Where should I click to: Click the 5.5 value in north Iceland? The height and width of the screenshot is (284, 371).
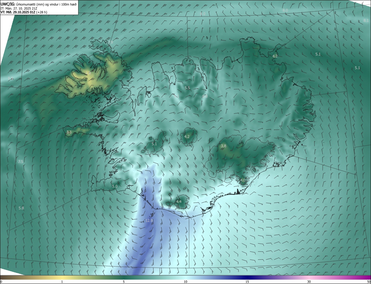(x=187, y=88)
